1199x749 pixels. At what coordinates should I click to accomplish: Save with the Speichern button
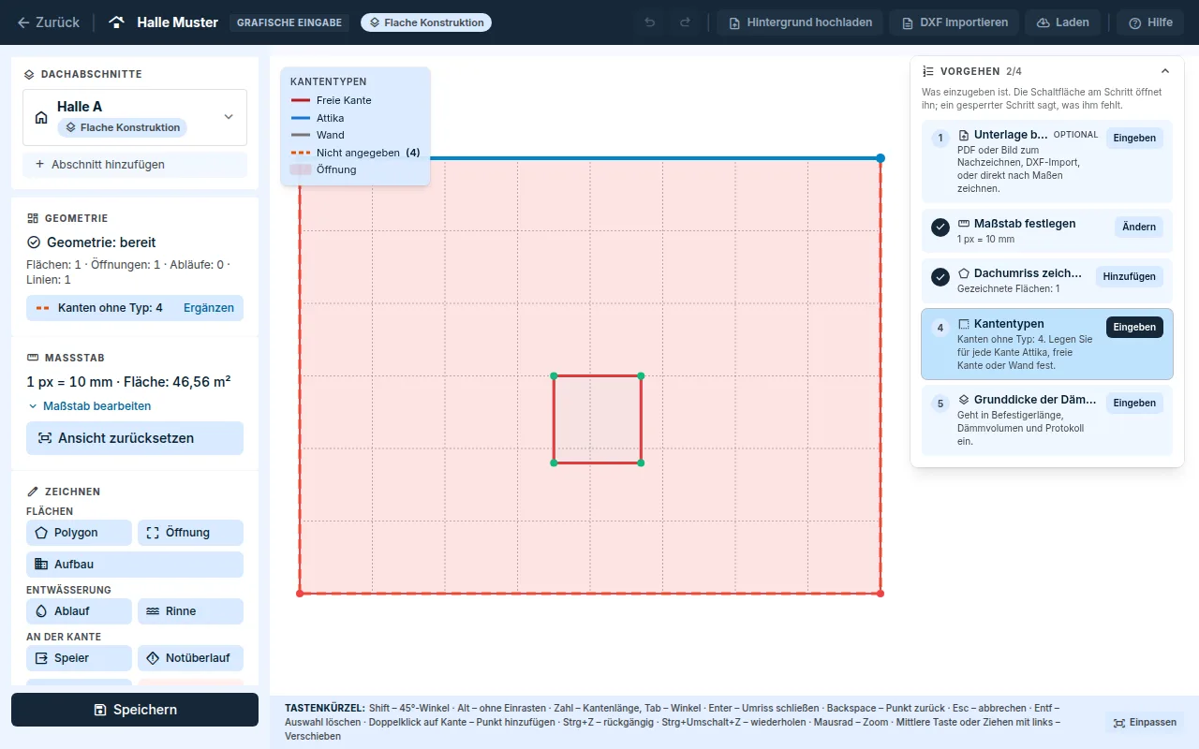(135, 710)
